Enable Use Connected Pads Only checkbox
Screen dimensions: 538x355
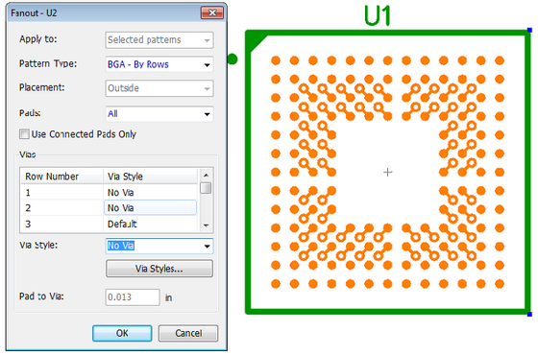24,134
